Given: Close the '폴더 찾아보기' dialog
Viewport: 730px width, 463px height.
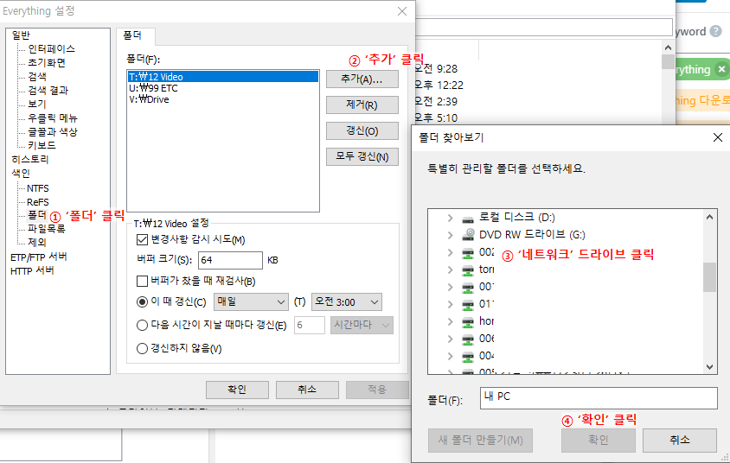Looking at the screenshot, I should [x=718, y=137].
